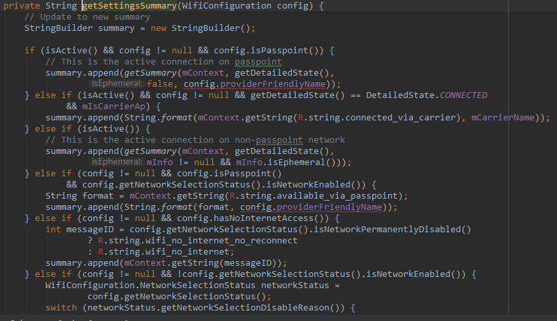This screenshot has height=321, width=557.
Task: Click the 'This is the active connection on passpoint' comment
Action: pos(163,62)
